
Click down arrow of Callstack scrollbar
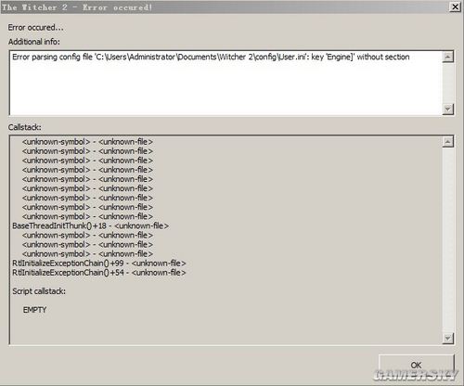pyautogui.click(x=448, y=338)
